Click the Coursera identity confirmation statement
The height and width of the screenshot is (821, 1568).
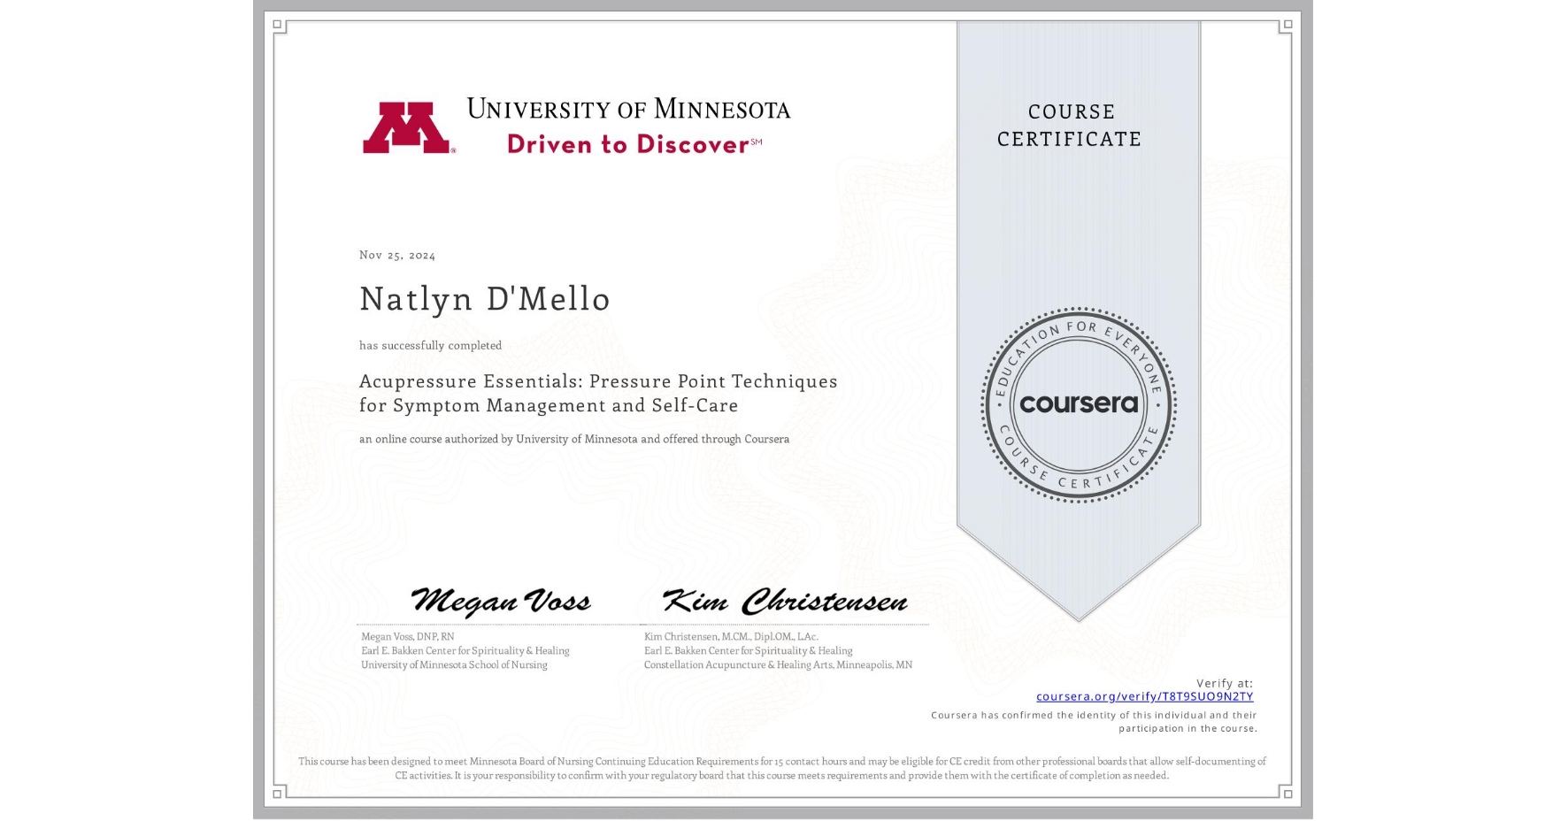[x=1093, y=721]
